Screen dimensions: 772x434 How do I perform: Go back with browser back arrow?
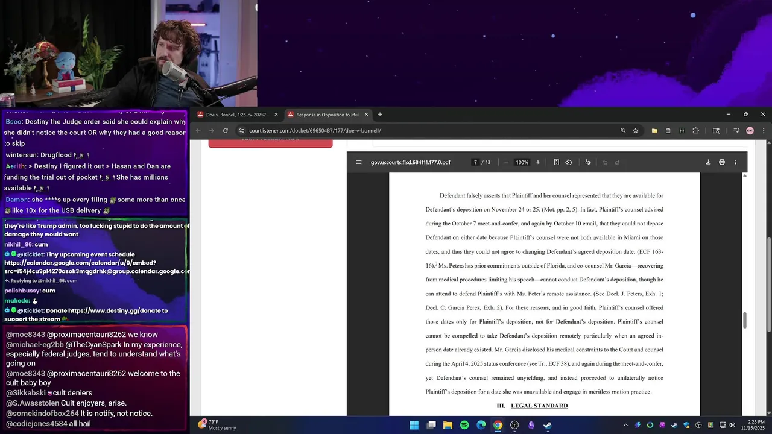click(198, 130)
